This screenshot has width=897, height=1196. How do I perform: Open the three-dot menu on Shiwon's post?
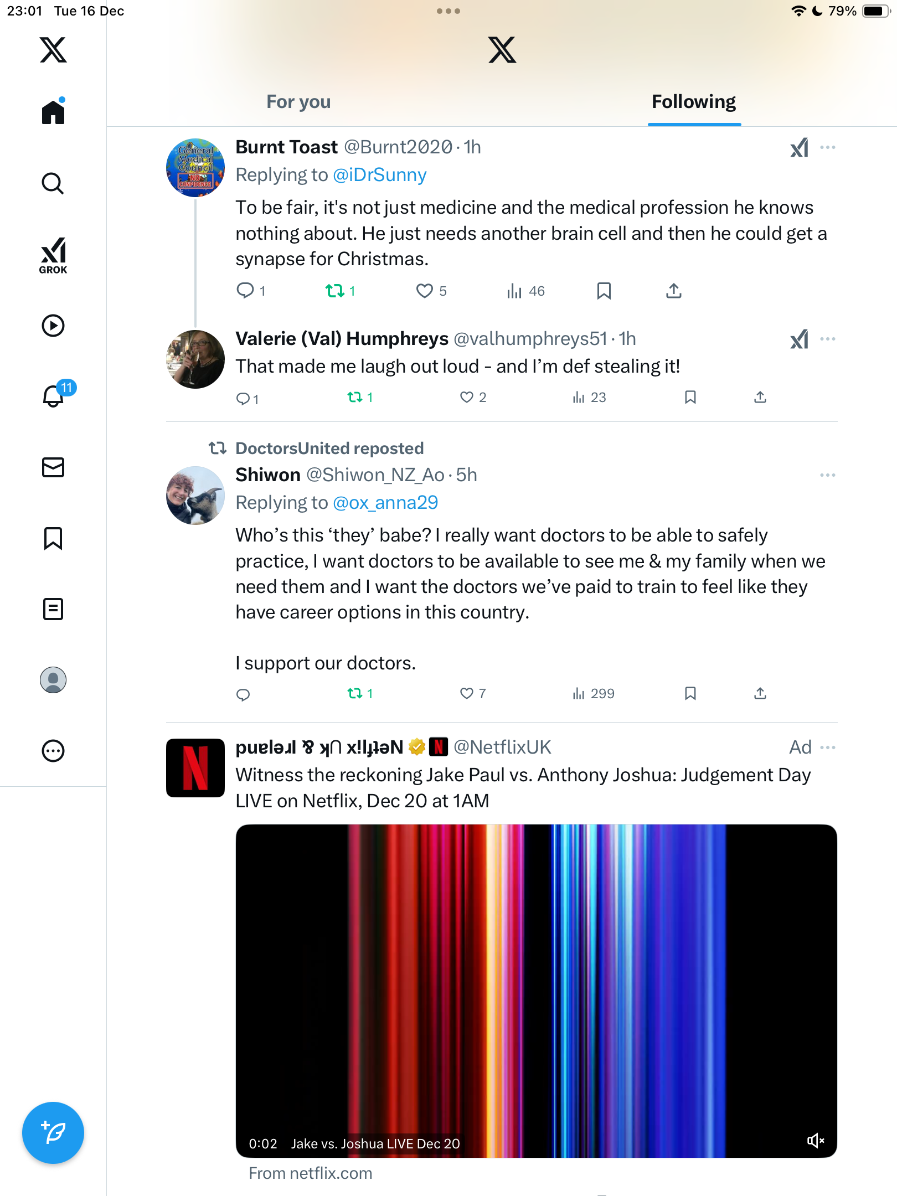pos(828,475)
